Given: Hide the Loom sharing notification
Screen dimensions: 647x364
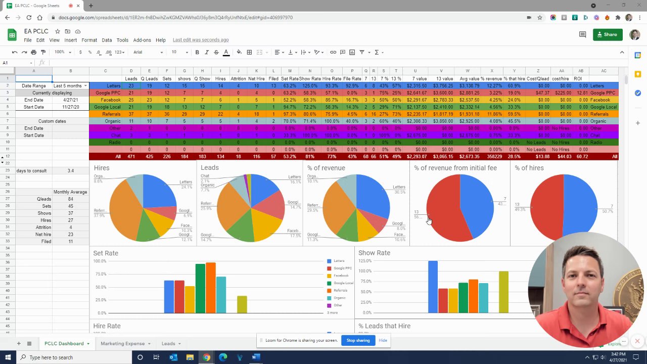Looking at the screenshot, I should point(383,340).
